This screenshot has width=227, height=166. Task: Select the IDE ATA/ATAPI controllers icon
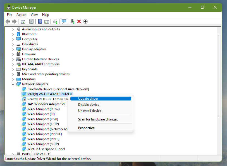[18, 64]
